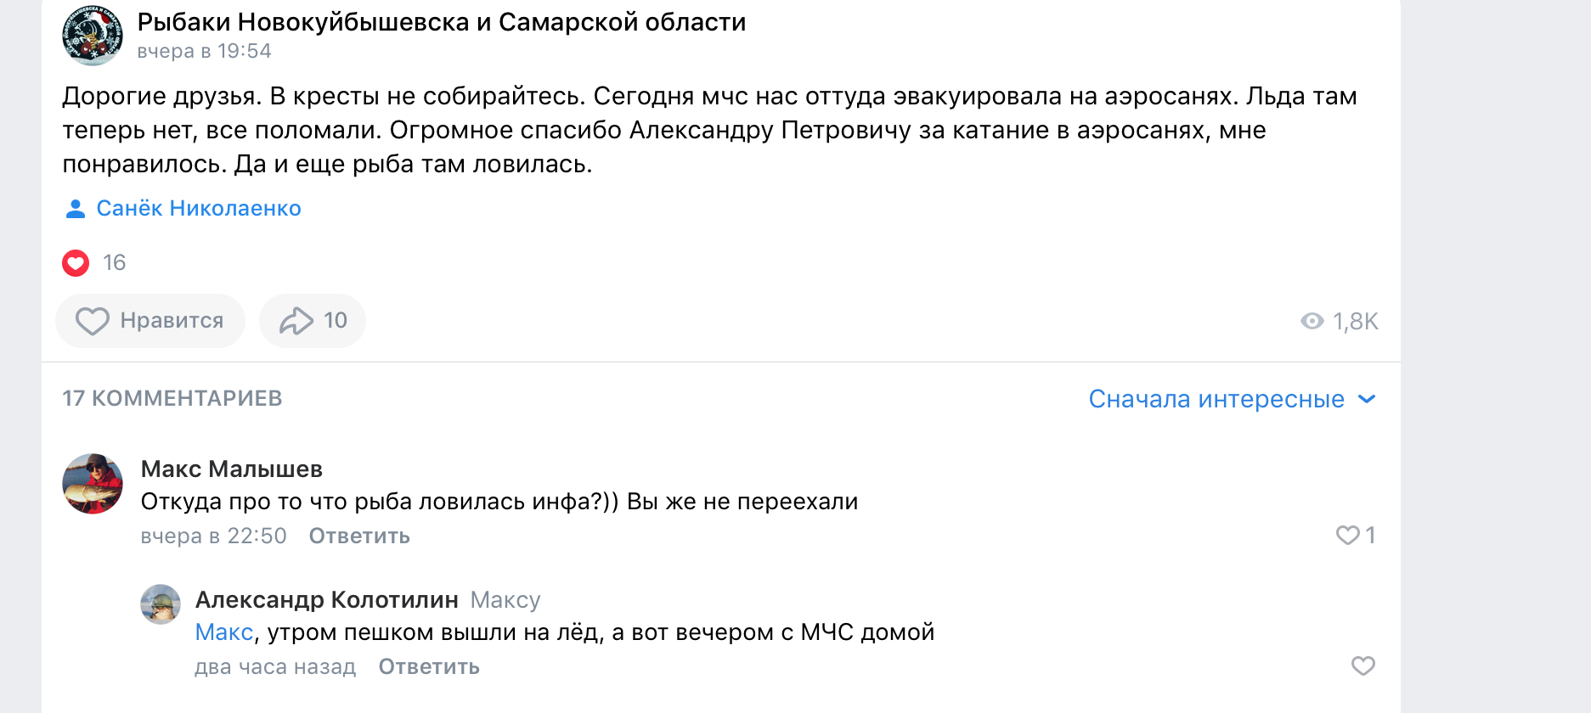
Task: Like Макс Малышев's comment with the heart
Action: click(1348, 536)
